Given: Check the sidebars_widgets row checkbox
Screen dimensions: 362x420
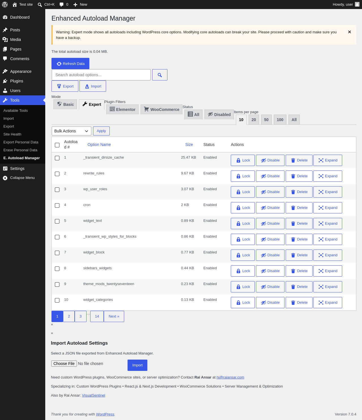Looking at the screenshot, I should tap(57, 269).
